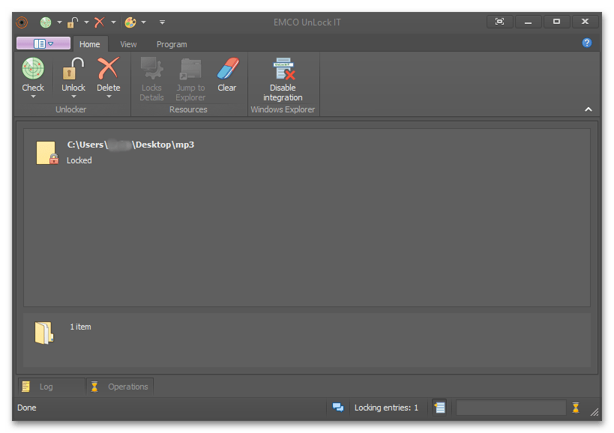Open the Log panel tab
The width and height of the screenshot is (614, 433).
pyautogui.click(x=46, y=387)
